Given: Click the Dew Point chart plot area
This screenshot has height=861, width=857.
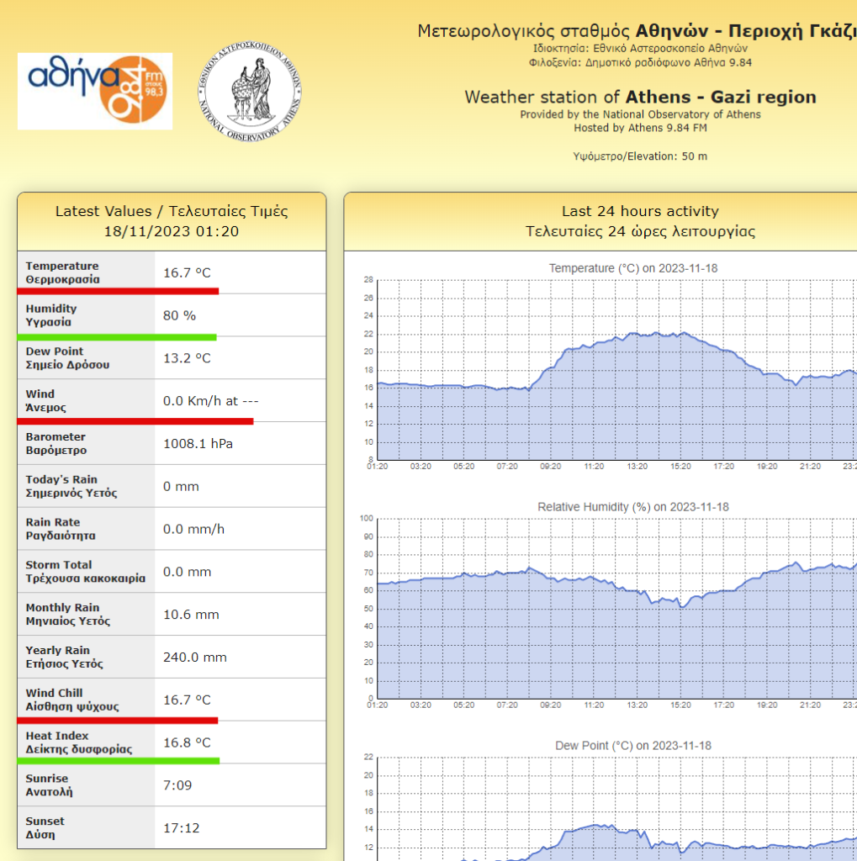Looking at the screenshot, I should (617, 809).
